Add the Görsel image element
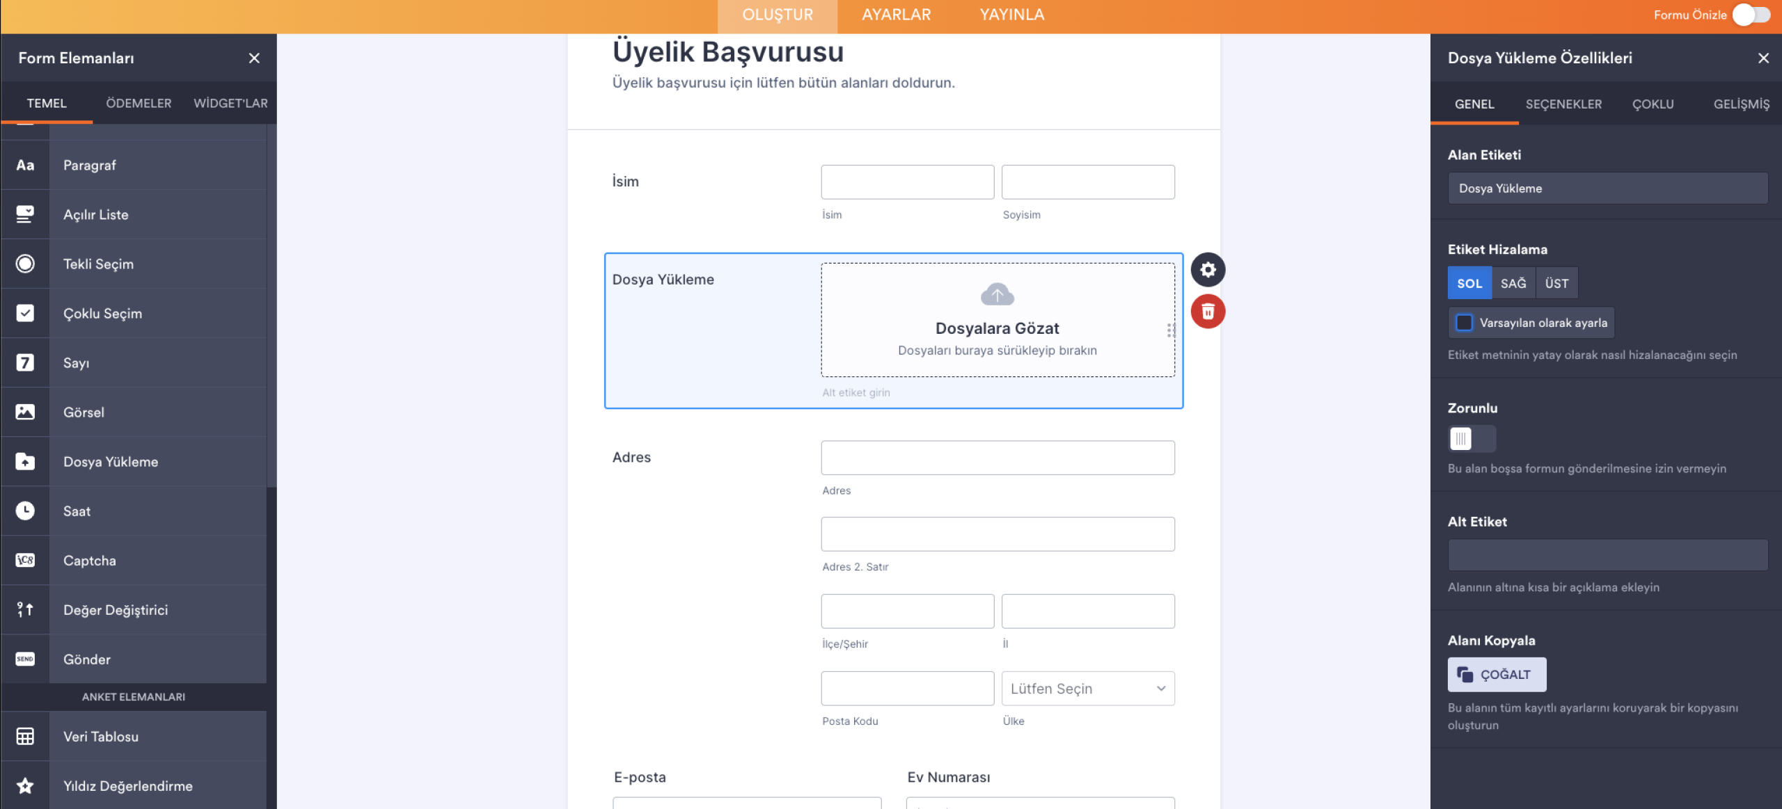This screenshot has height=809, width=1782. tap(134, 412)
